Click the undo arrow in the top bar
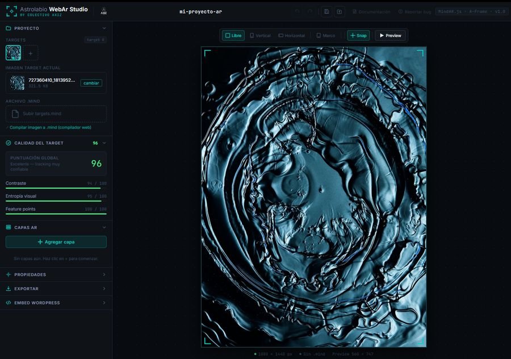 coord(297,11)
